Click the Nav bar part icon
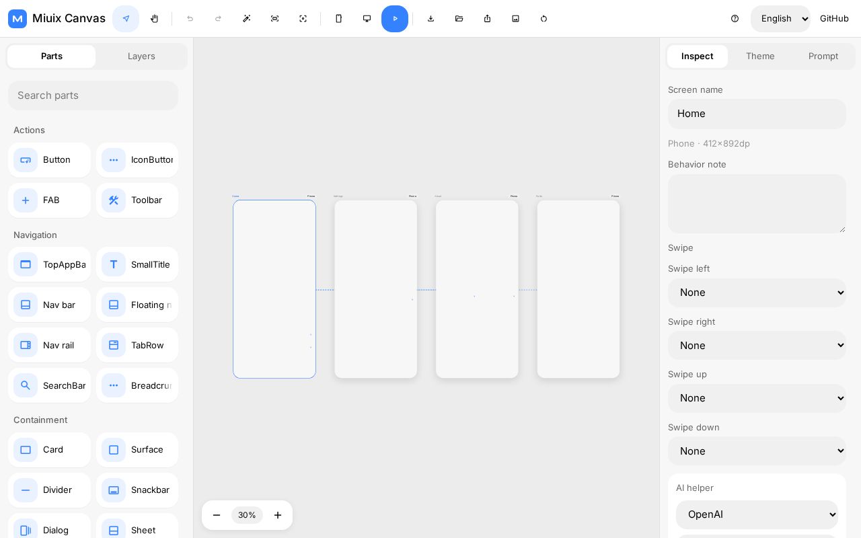 click(x=26, y=305)
